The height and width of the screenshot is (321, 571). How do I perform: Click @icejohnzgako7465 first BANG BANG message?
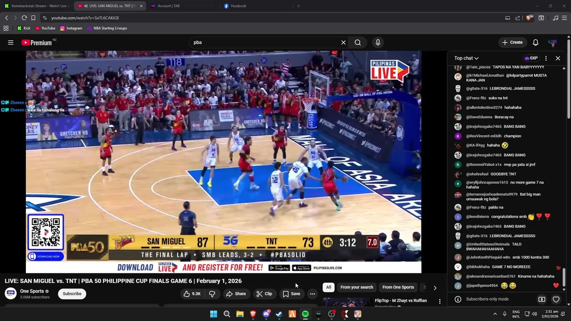(514, 127)
